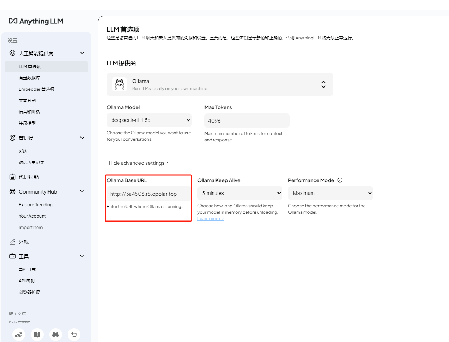This screenshot has height=342, width=449.
Task: Click the admin icon beside 管理员
Action: pos(12,138)
